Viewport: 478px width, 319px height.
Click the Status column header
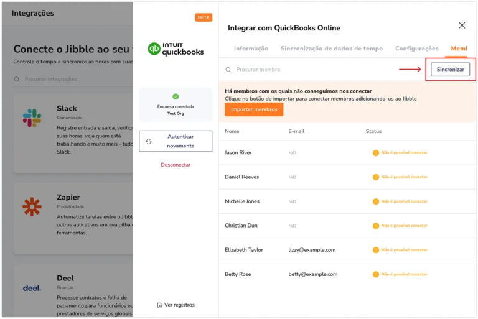[373, 131]
